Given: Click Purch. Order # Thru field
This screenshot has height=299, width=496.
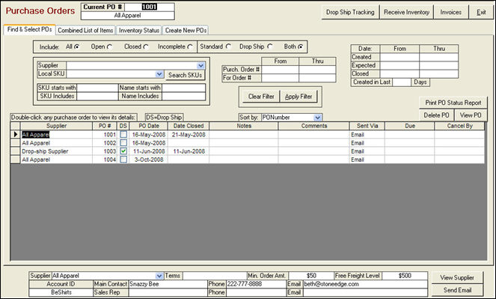Looking at the screenshot, I should tap(317, 70).
